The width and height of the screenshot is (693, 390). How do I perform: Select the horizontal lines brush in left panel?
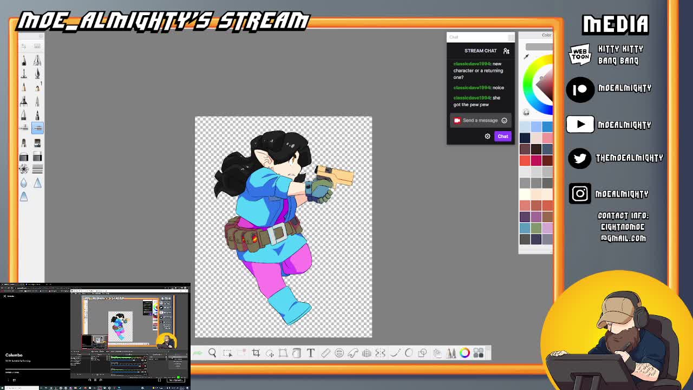(37, 170)
